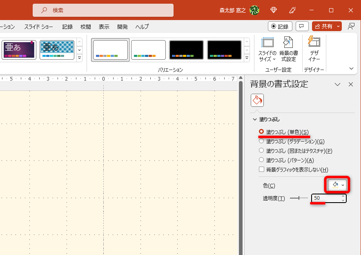Open the ヘルプ tab

click(x=142, y=26)
